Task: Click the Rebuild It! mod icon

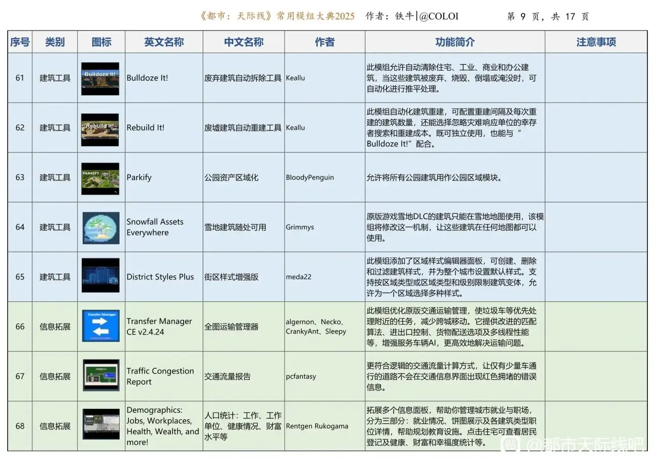Action: 100,128
